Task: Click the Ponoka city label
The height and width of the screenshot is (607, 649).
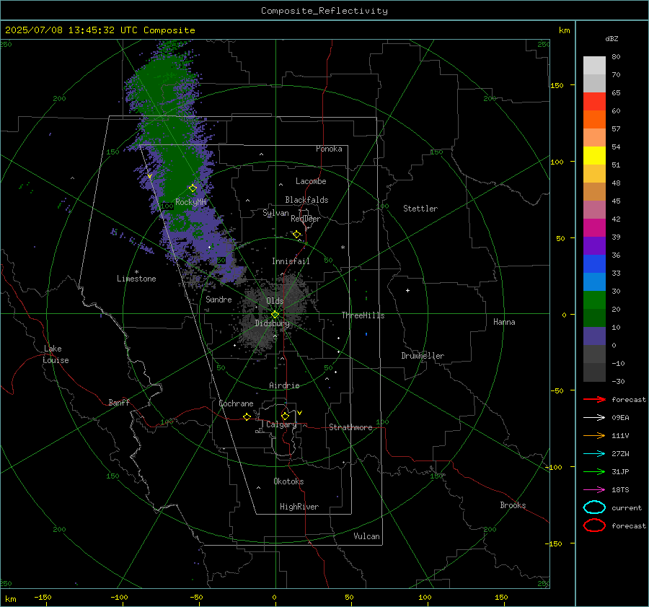Action: click(329, 149)
